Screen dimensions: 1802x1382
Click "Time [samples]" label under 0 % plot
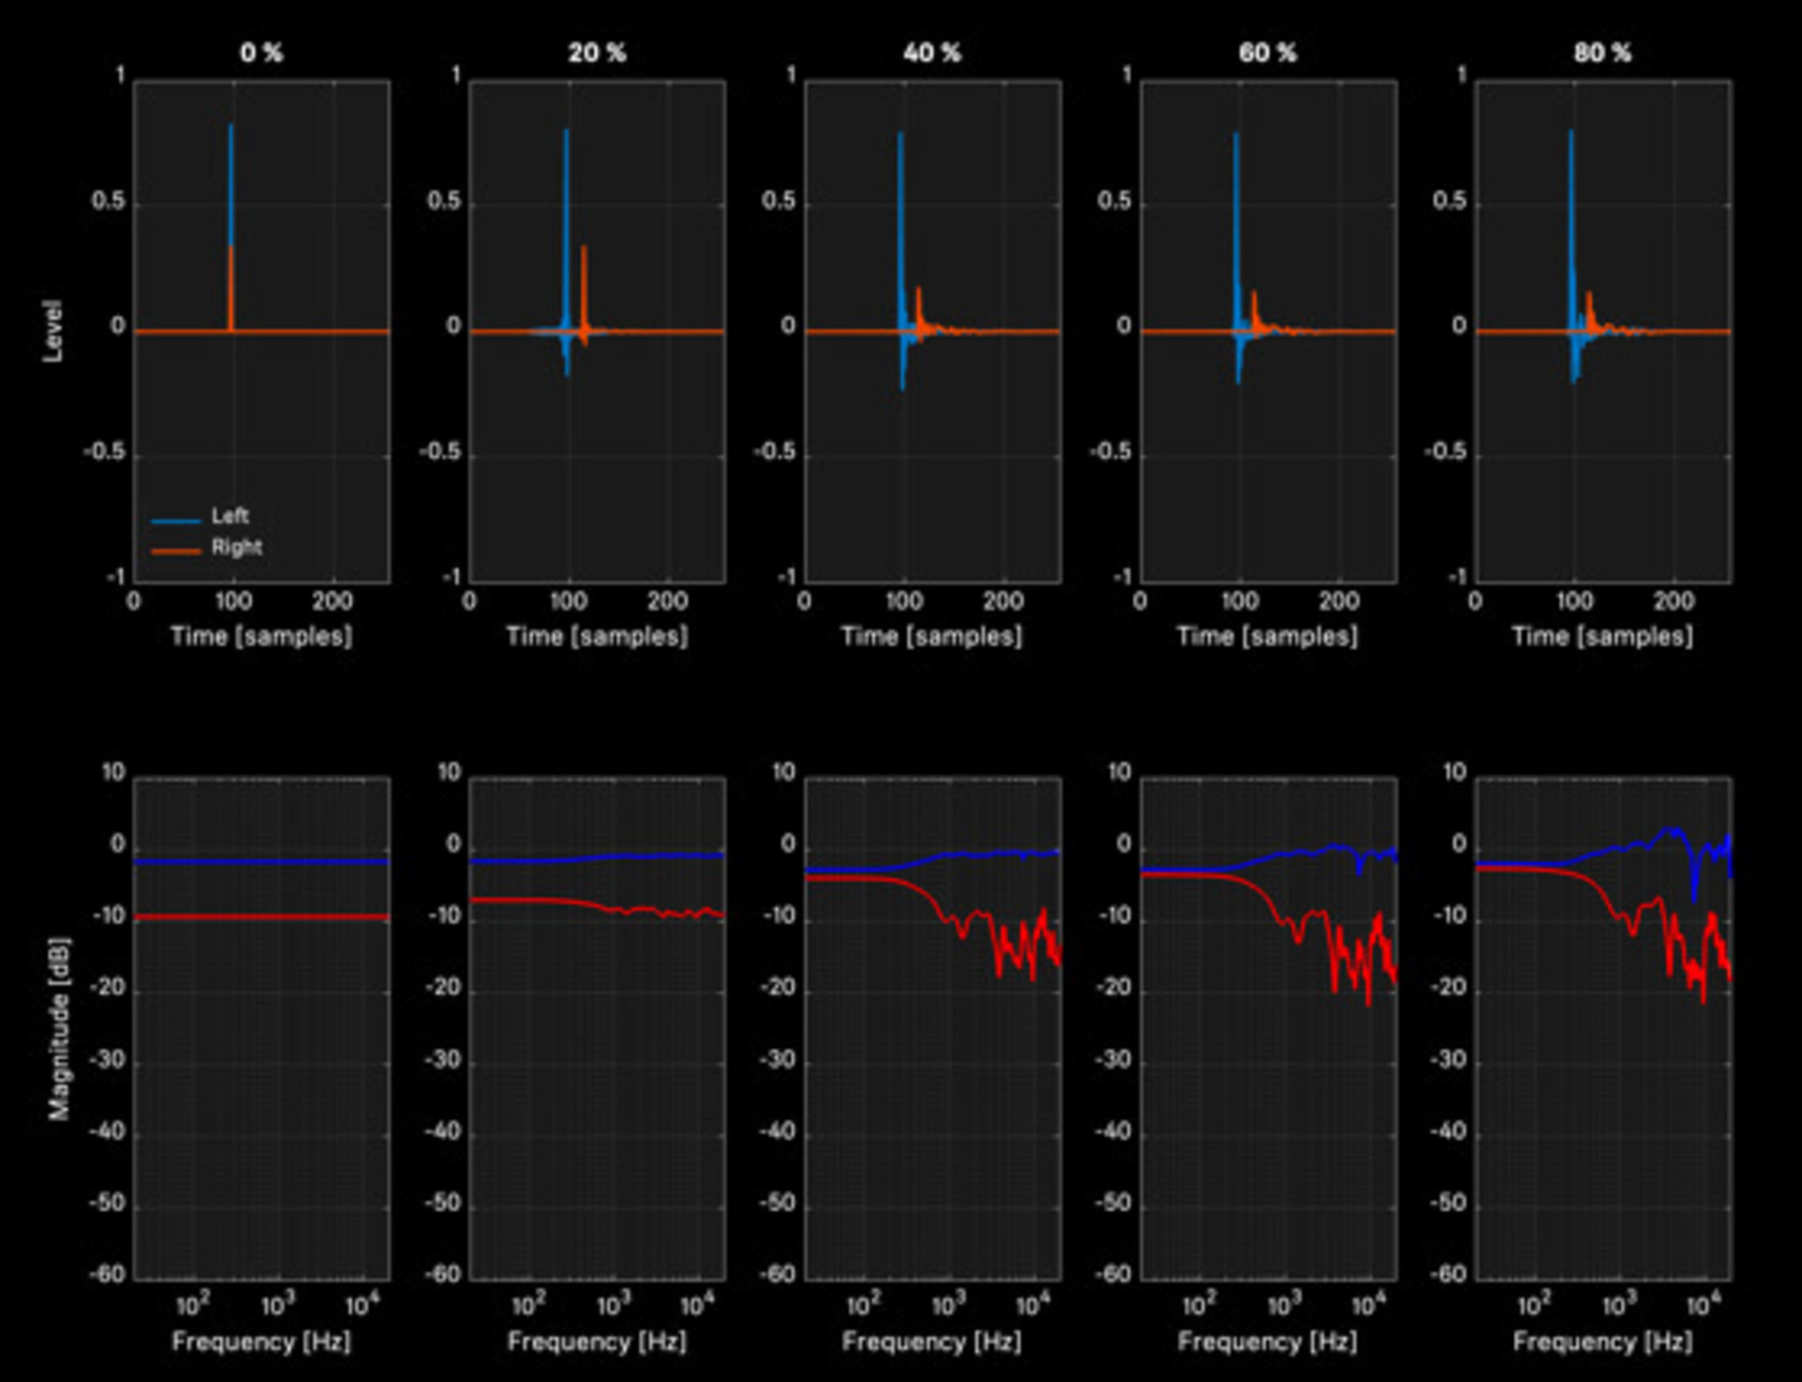click(261, 637)
